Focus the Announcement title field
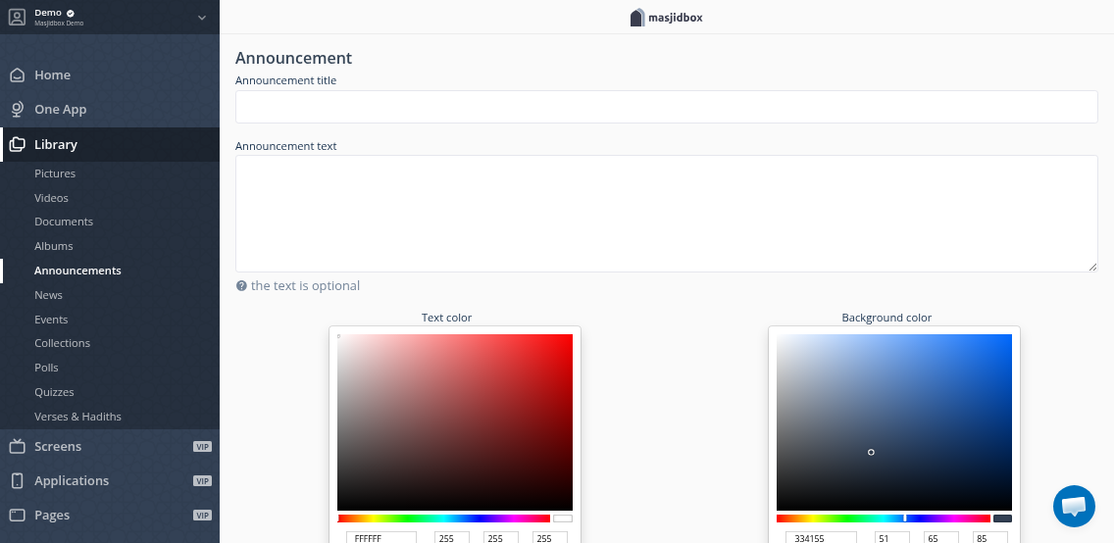 [x=666, y=107]
